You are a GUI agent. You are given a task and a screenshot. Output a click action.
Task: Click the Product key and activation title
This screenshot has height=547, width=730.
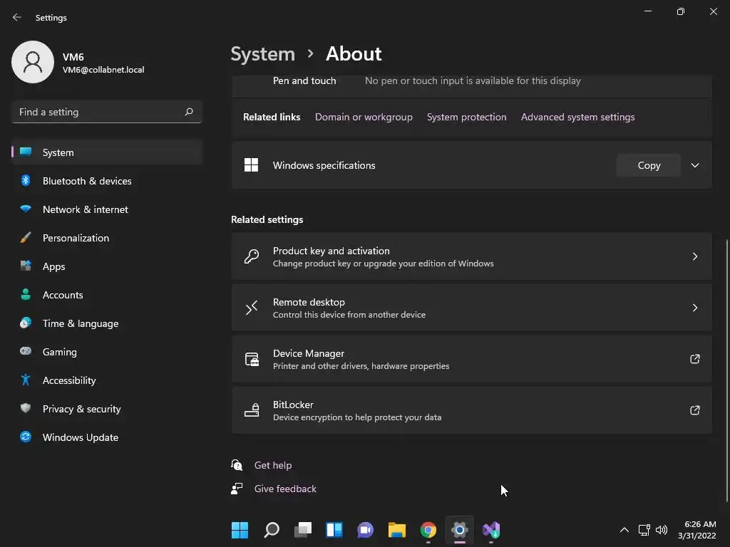(x=331, y=251)
